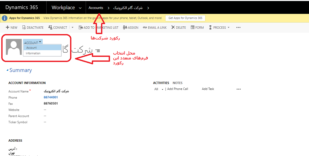Open the activities more options ellipsis
Screen dimensions: 309x156
point(239,89)
